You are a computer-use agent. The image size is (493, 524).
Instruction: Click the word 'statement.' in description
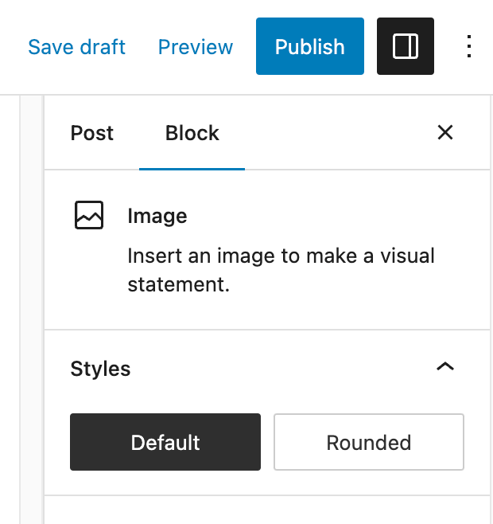point(179,285)
